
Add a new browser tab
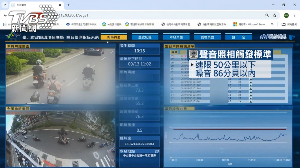tap(68, 5)
